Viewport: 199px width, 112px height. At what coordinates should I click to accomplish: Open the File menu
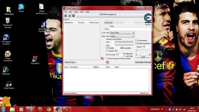tap(66, 12)
